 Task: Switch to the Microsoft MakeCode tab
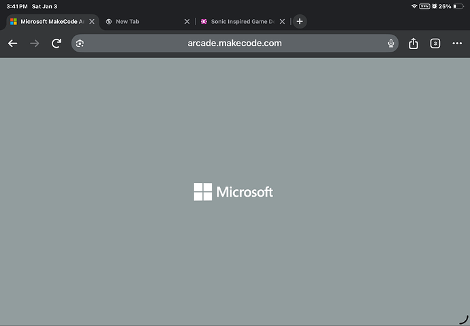click(x=52, y=22)
